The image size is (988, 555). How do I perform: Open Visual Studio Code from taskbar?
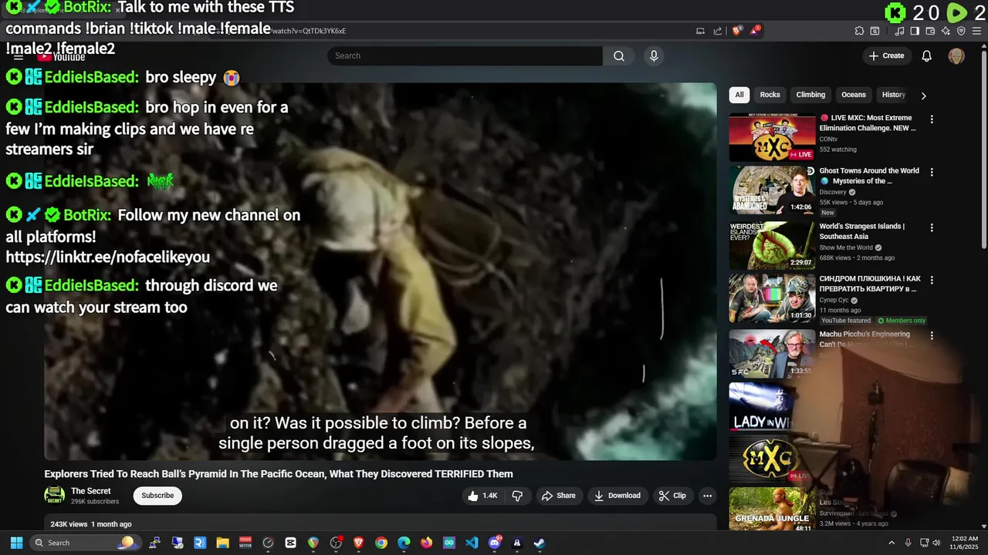pos(472,543)
